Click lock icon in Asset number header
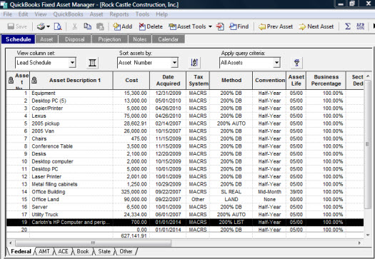Viewport: 375px width, 259px height. (11, 81)
